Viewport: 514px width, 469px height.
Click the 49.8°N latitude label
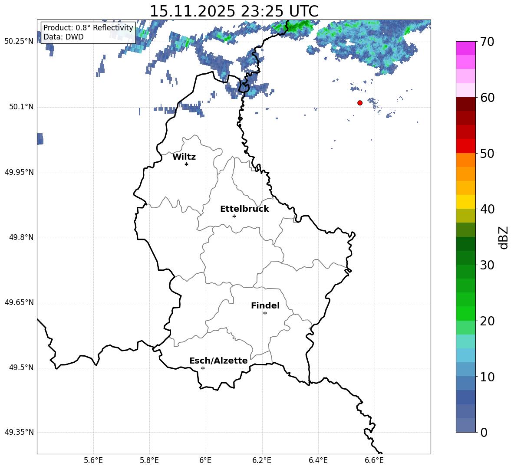tap(21, 237)
